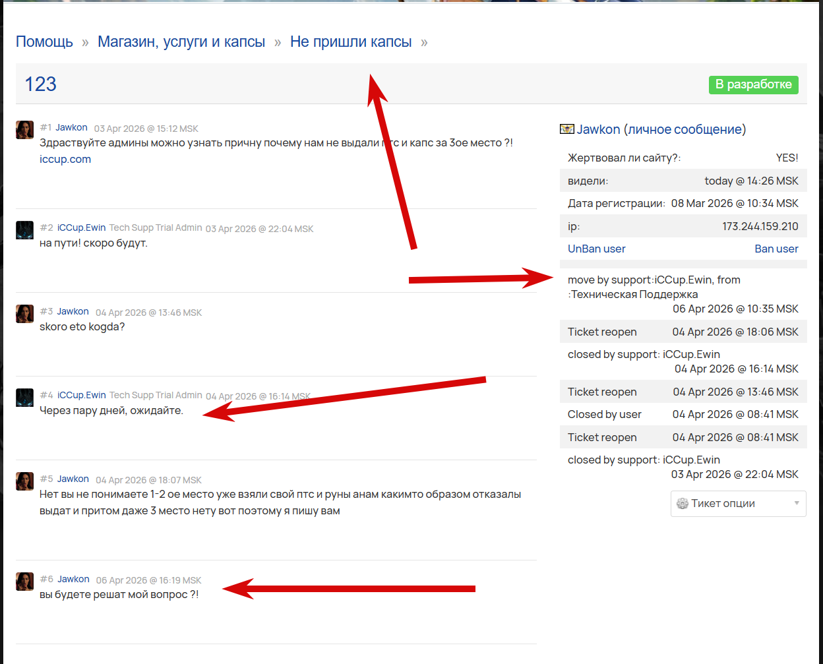Click message text skoro eto kogda?
Image resolution: width=823 pixels, height=664 pixels.
tap(82, 326)
